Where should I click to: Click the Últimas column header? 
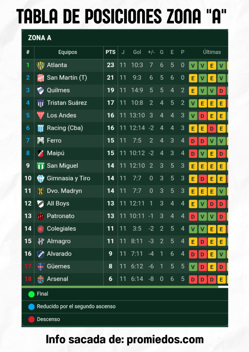tap(212, 52)
